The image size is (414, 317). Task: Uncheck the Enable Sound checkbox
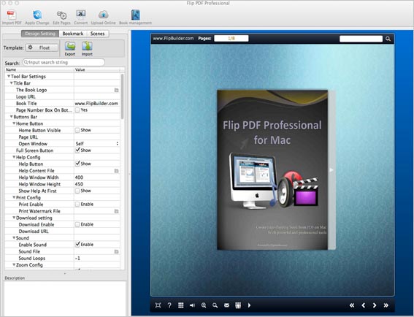(x=77, y=245)
